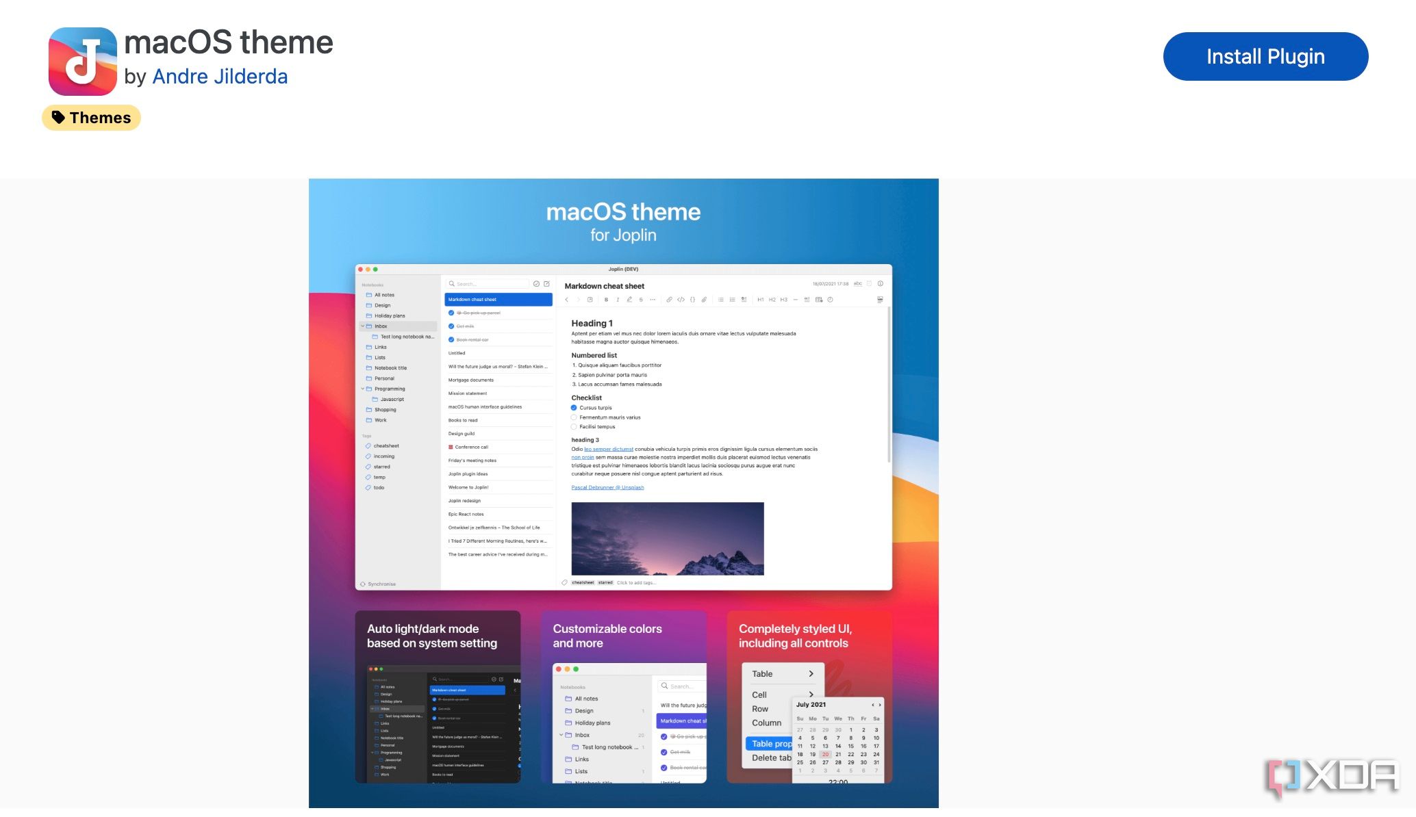The image size is (1416, 817).
Task: Select the Markdown cheat sheet note
Action: [496, 298]
